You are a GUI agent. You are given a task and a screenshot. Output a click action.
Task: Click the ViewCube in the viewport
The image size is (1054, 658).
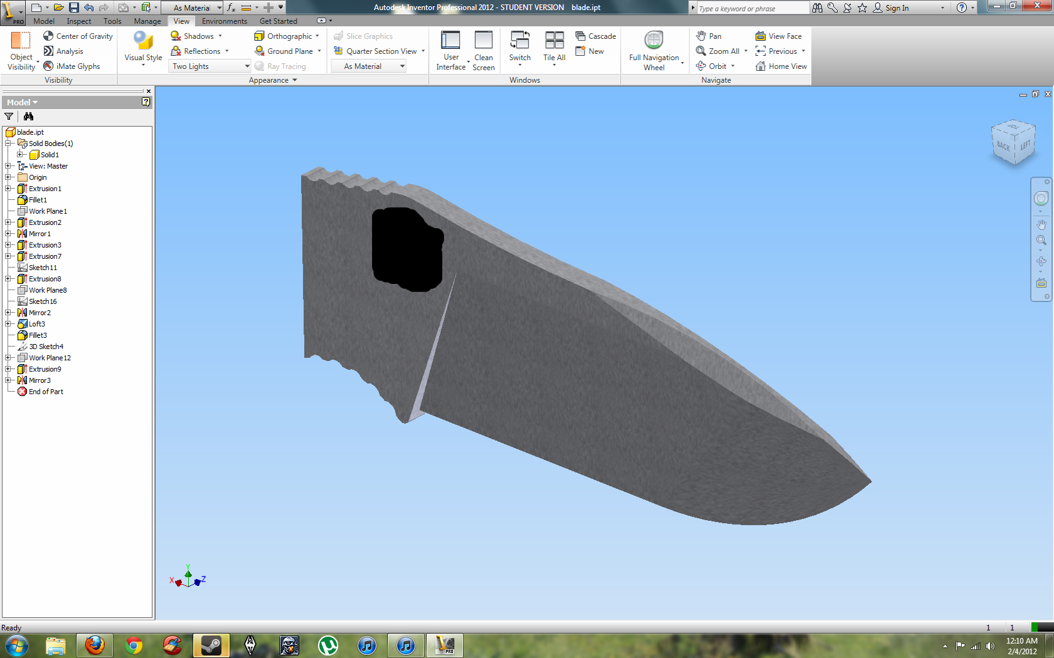(x=1013, y=143)
